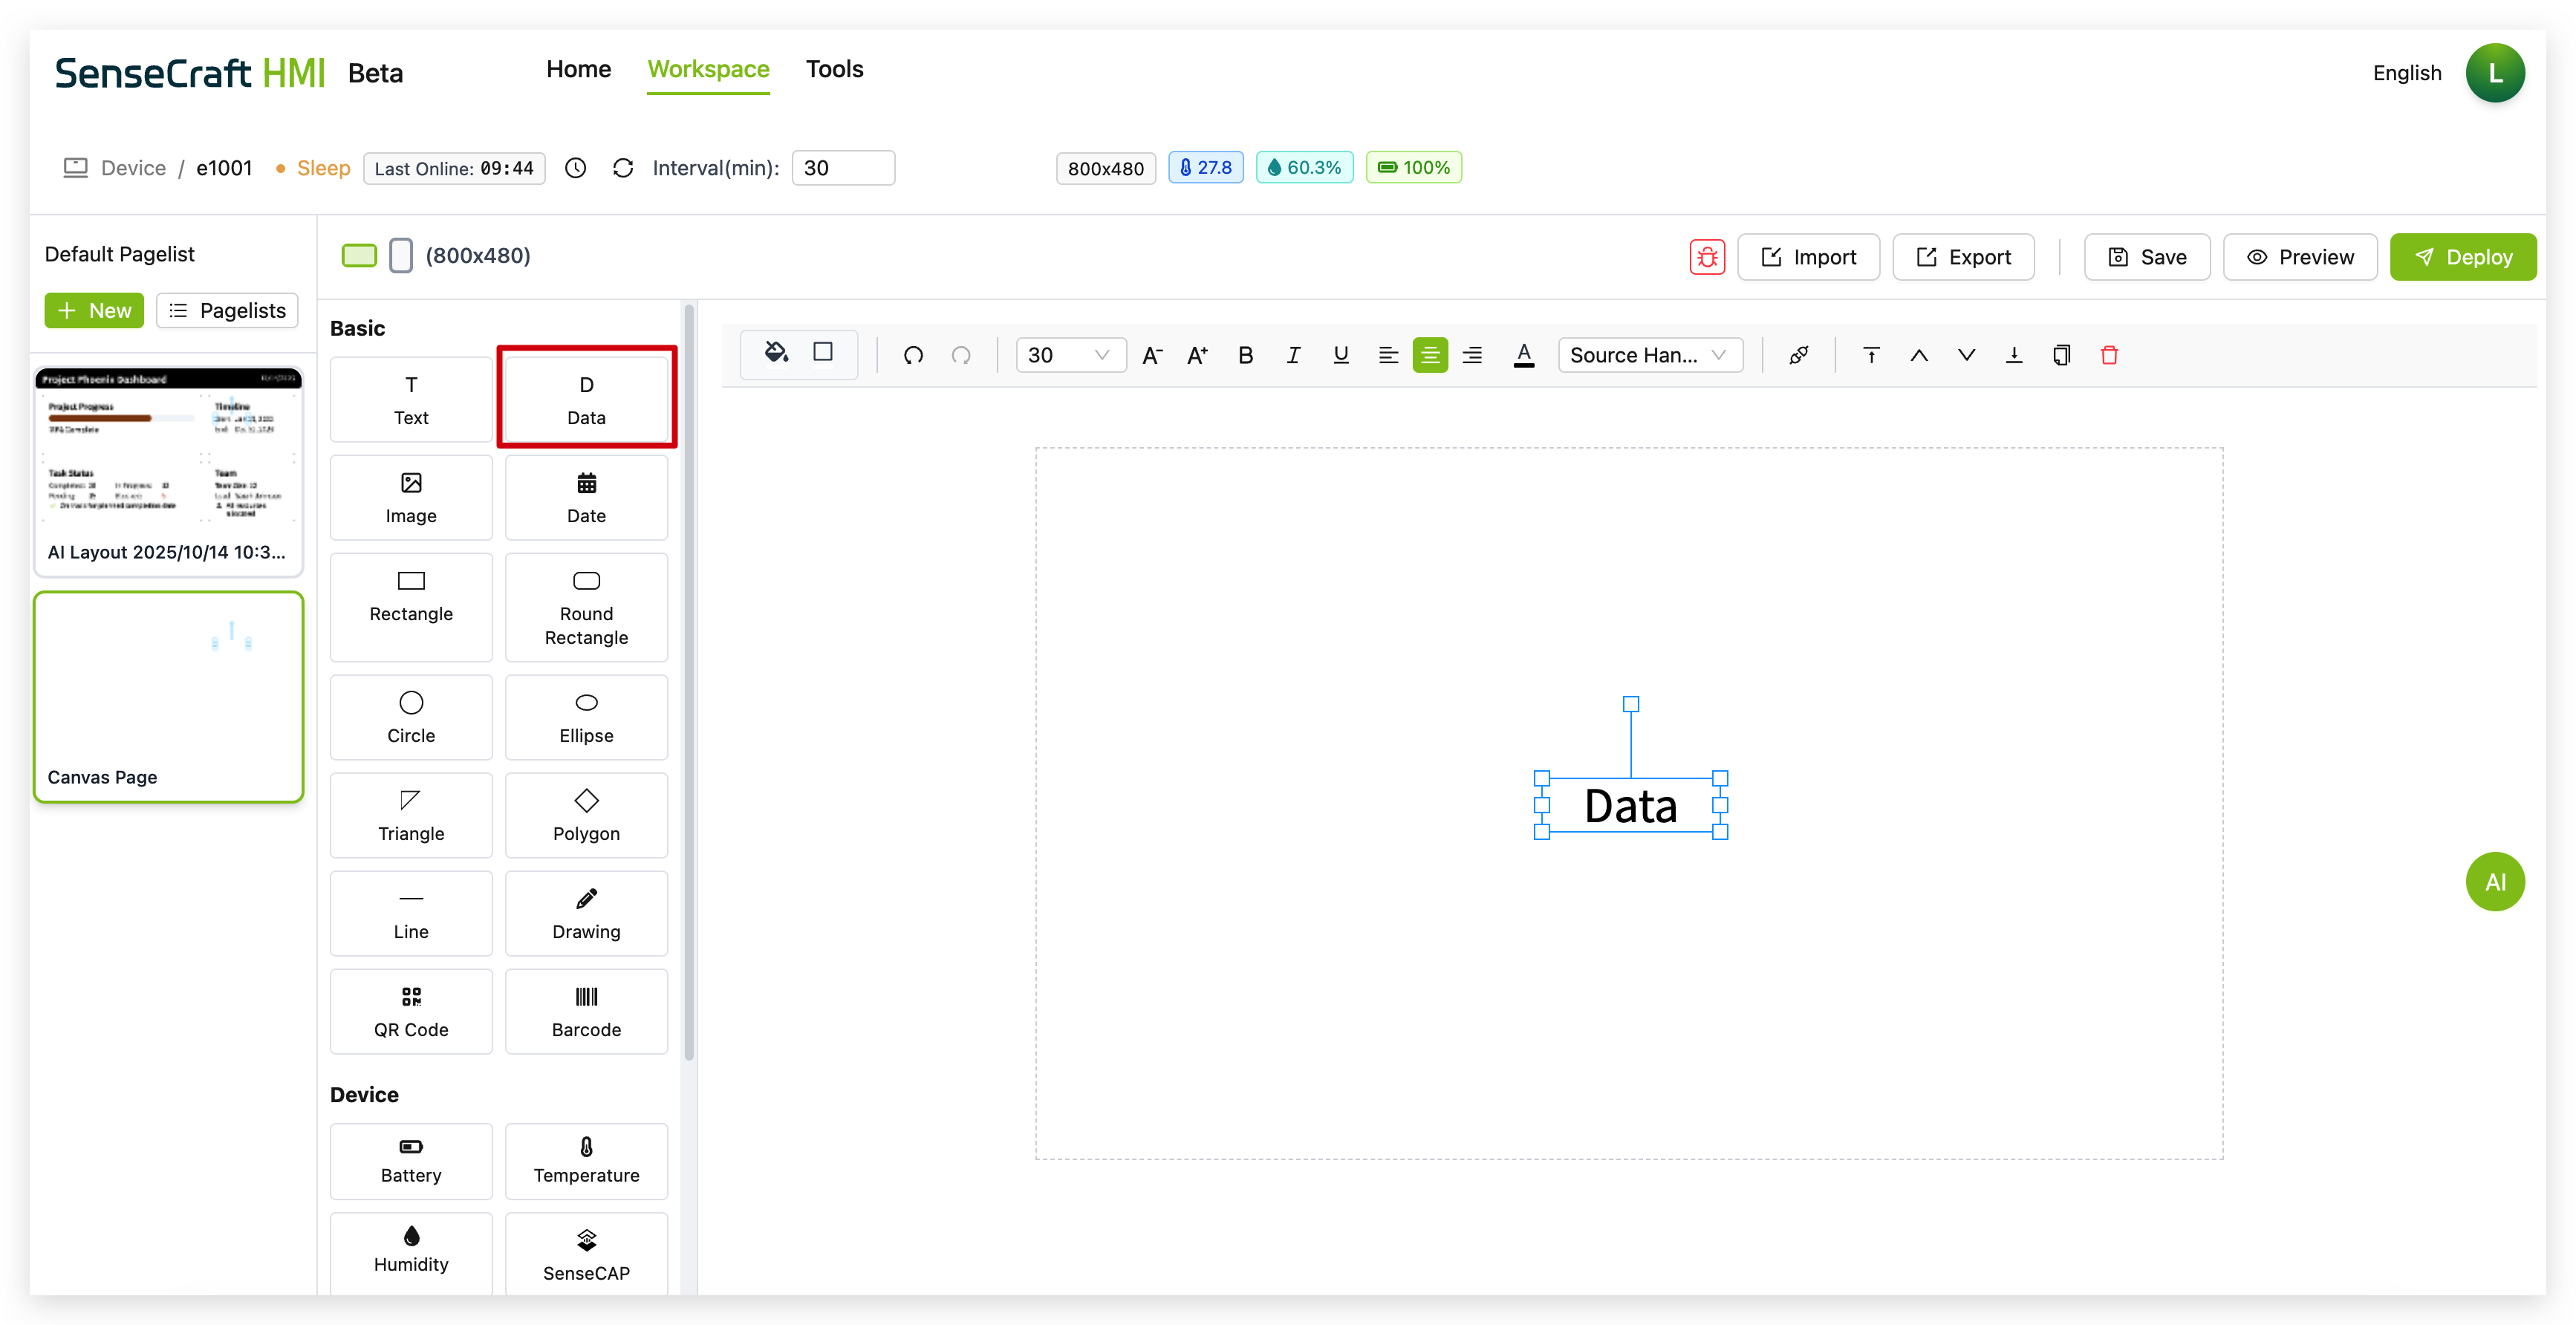Switch to portrait orientation toggle

(400, 255)
